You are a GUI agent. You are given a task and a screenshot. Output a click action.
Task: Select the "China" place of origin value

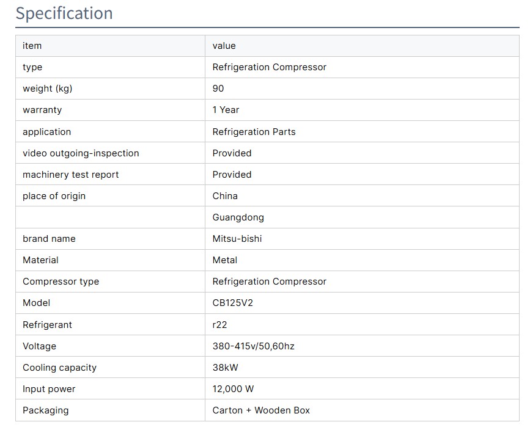[x=225, y=196]
